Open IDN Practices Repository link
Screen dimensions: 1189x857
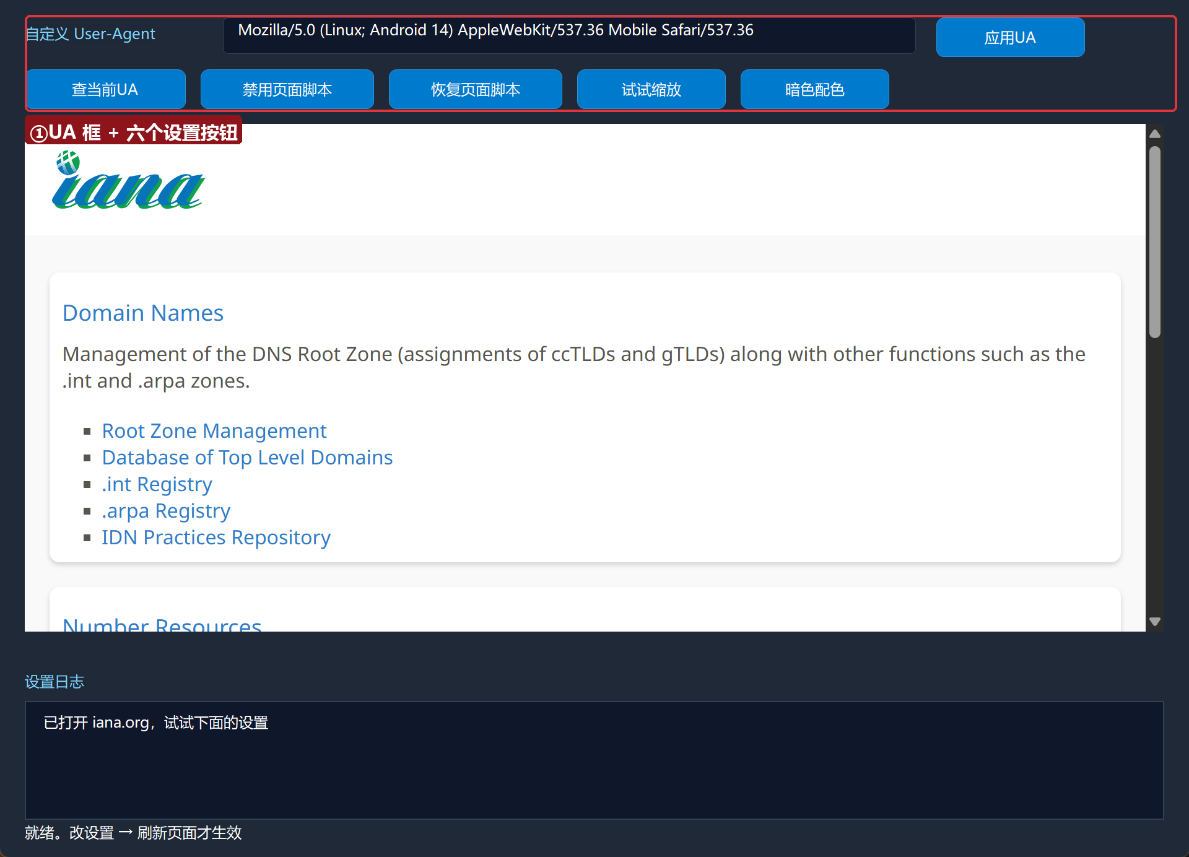tap(216, 537)
